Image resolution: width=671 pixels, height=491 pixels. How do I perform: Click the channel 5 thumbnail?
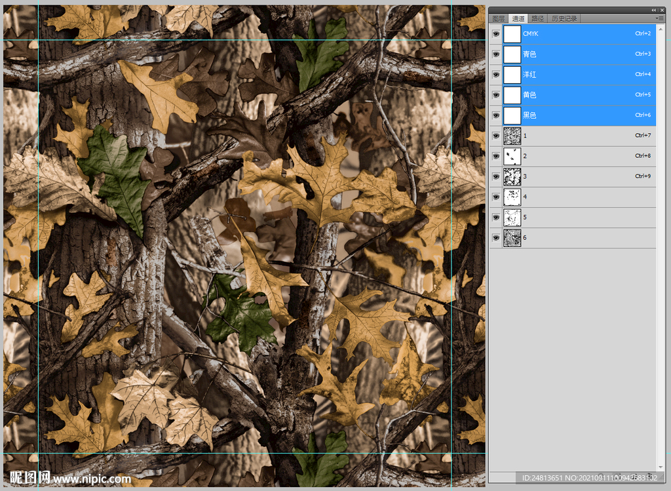coord(512,218)
